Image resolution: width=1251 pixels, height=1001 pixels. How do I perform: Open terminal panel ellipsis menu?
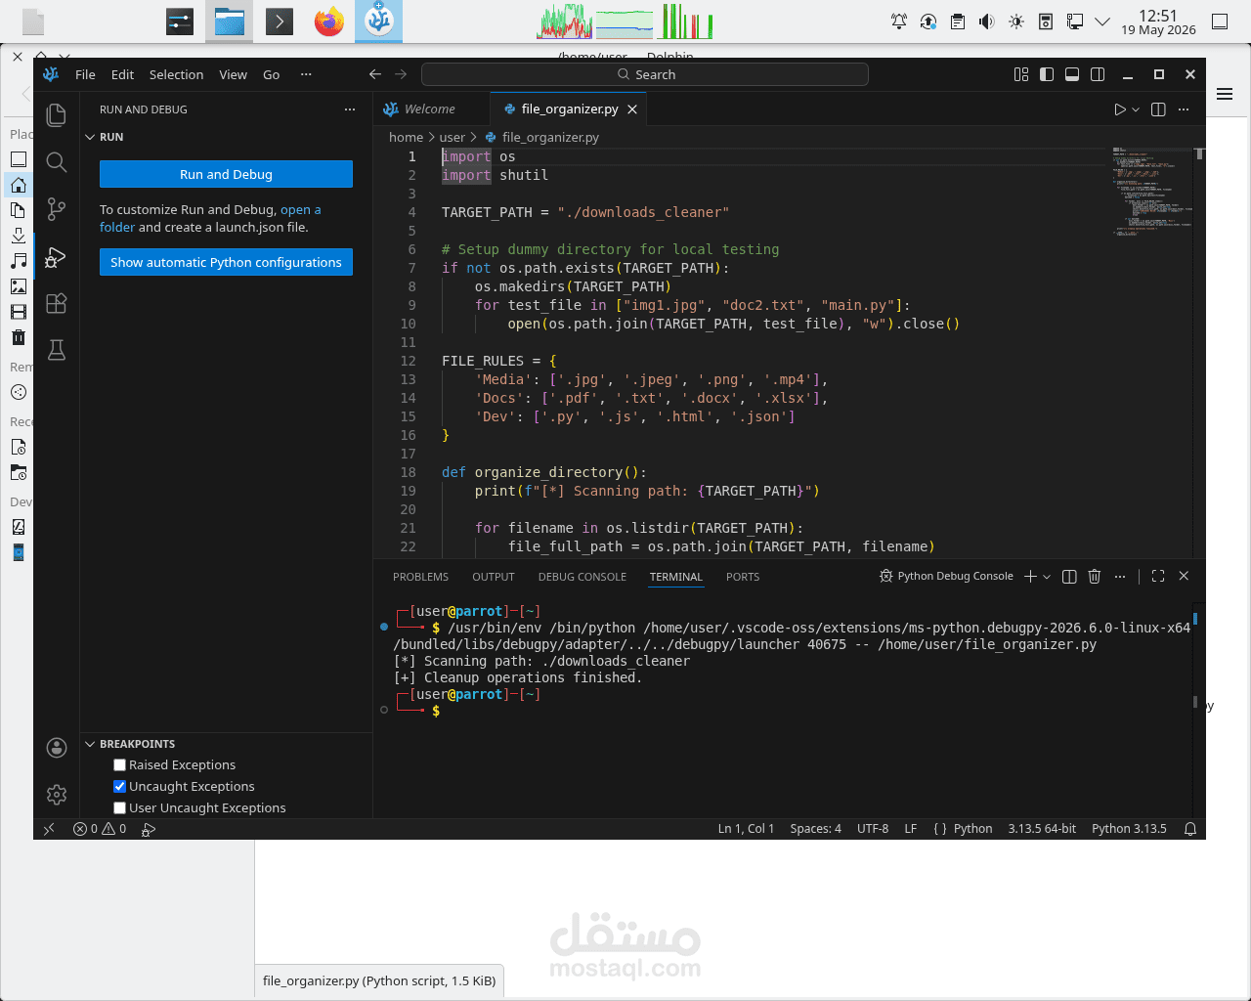click(x=1120, y=577)
